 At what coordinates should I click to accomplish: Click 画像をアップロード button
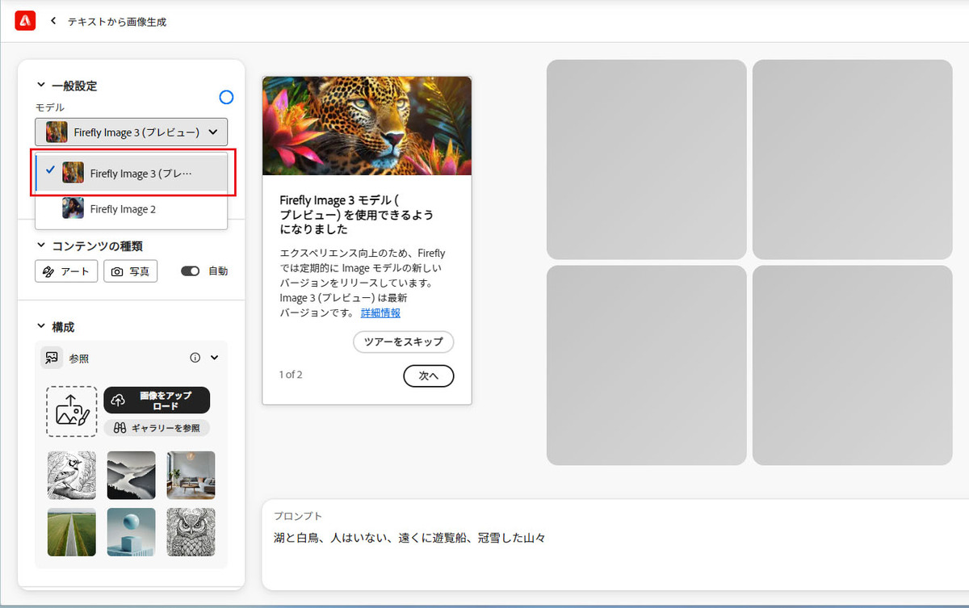click(157, 400)
